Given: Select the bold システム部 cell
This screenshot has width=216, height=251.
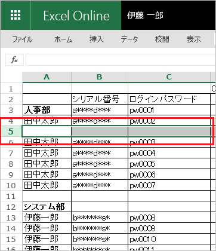Looking at the screenshot, I should tap(47, 207).
